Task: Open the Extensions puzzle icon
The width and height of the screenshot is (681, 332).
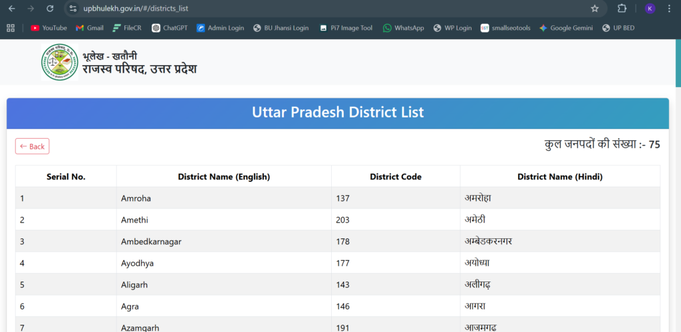Action: (x=622, y=8)
